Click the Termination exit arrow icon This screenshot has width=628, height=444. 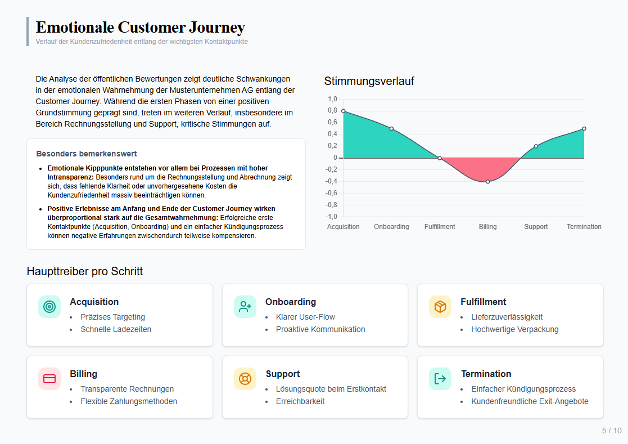440,379
